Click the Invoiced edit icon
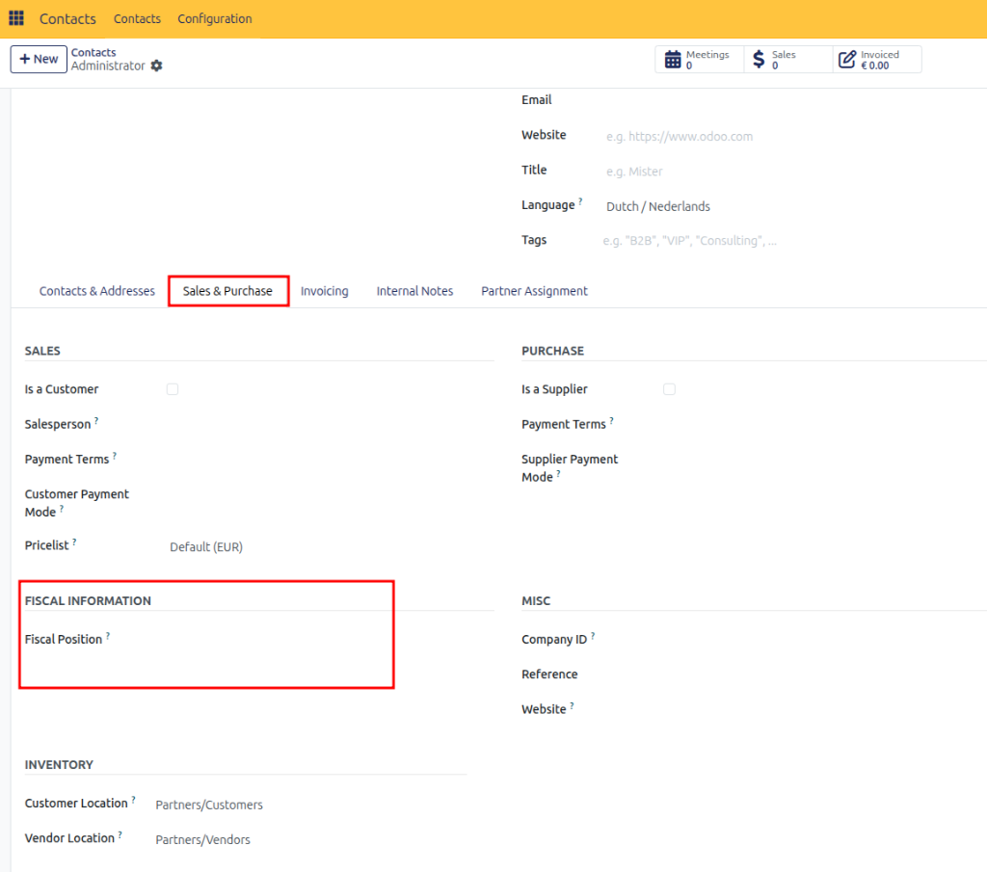This screenshot has height=872, width=987. pyautogui.click(x=847, y=59)
